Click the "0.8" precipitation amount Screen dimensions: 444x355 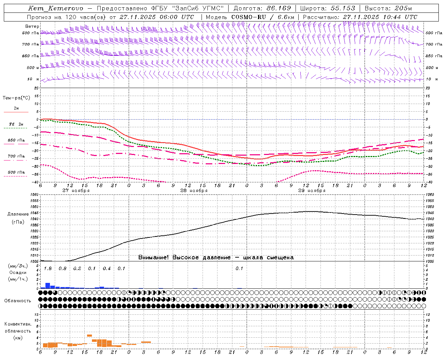pyautogui.click(x=62, y=269)
